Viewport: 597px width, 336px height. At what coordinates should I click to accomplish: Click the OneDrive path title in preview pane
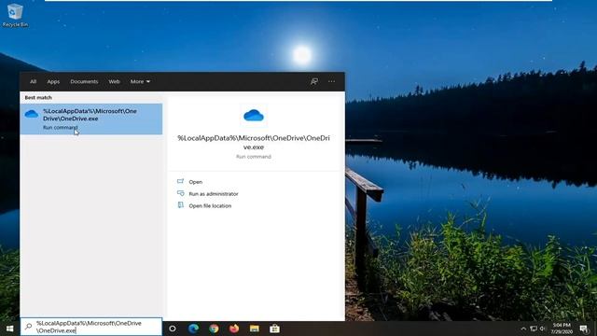point(254,143)
